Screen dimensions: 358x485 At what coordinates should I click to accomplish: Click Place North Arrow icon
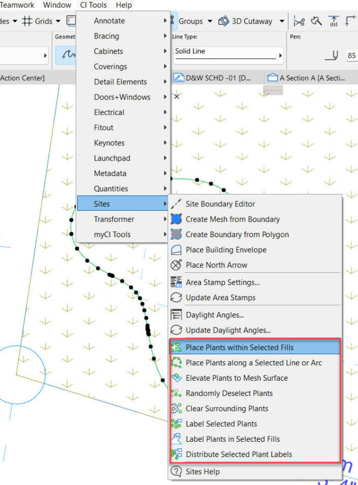point(176,265)
